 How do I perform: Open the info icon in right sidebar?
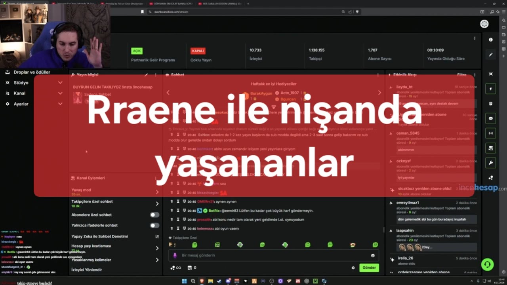coord(491,40)
